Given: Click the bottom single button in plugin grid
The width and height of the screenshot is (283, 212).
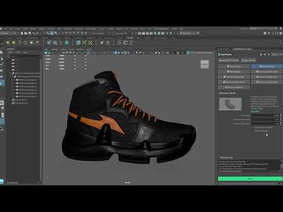Looking at the screenshot, I should click(x=233, y=87).
